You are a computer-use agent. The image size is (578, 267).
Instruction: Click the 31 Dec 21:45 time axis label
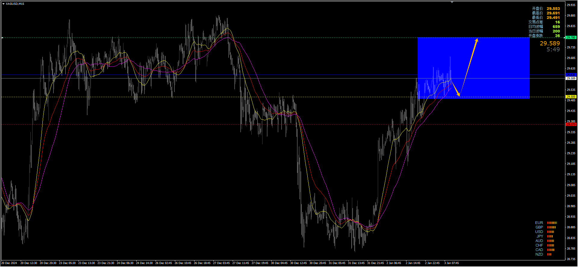coord(376,263)
